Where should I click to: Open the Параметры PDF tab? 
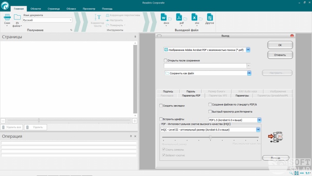point(191,96)
